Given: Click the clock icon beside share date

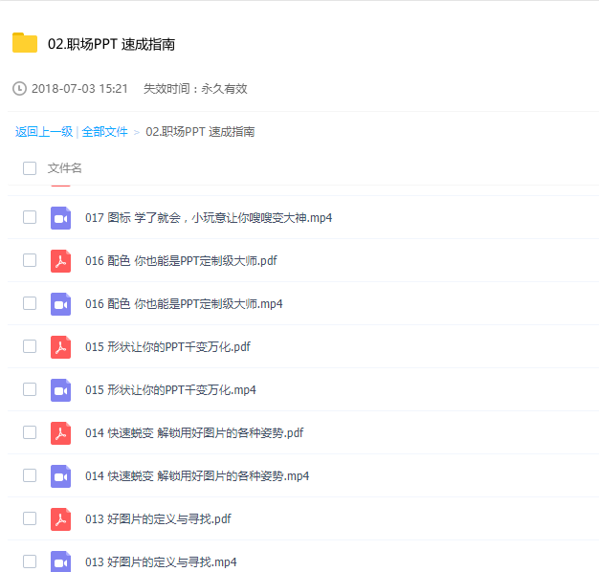Looking at the screenshot, I should 19,89.
